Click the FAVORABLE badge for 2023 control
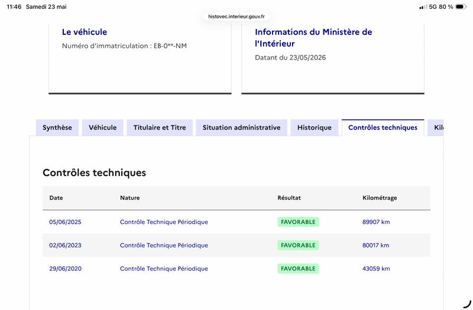The width and height of the screenshot is (473, 310). tap(298, 245)
